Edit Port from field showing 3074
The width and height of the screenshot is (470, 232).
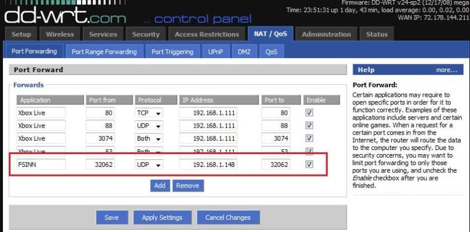tap(100, 138)
